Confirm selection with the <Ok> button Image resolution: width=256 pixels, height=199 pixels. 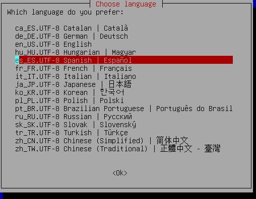click(x=120, y=173)
